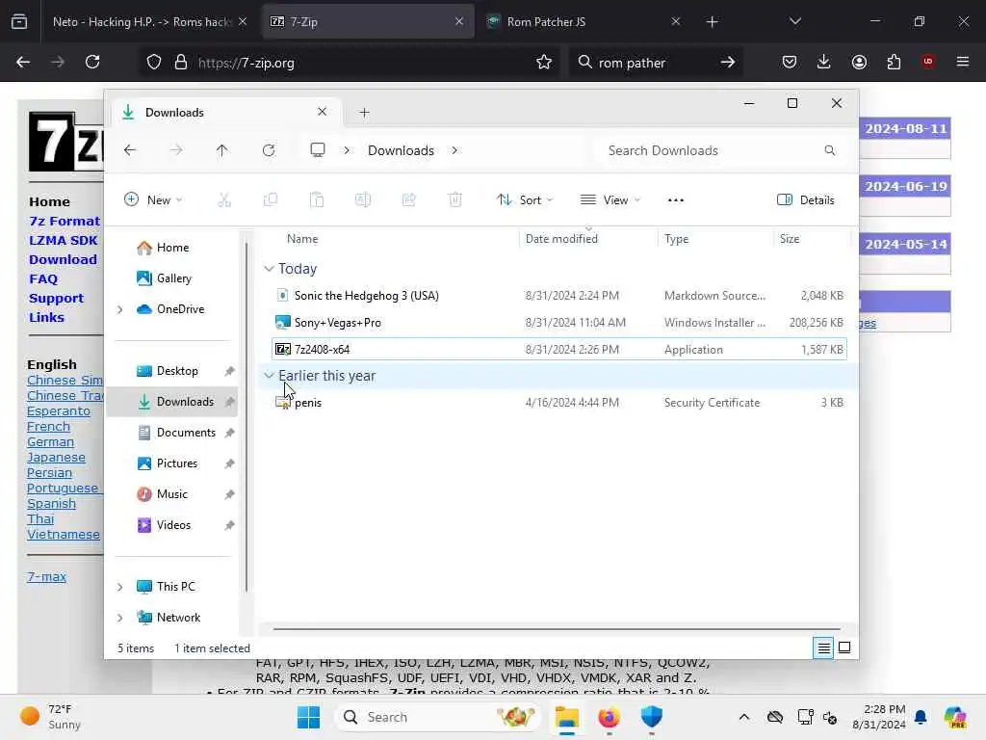
Task: Open a new Firefox tab
Action: coord(712,21)
